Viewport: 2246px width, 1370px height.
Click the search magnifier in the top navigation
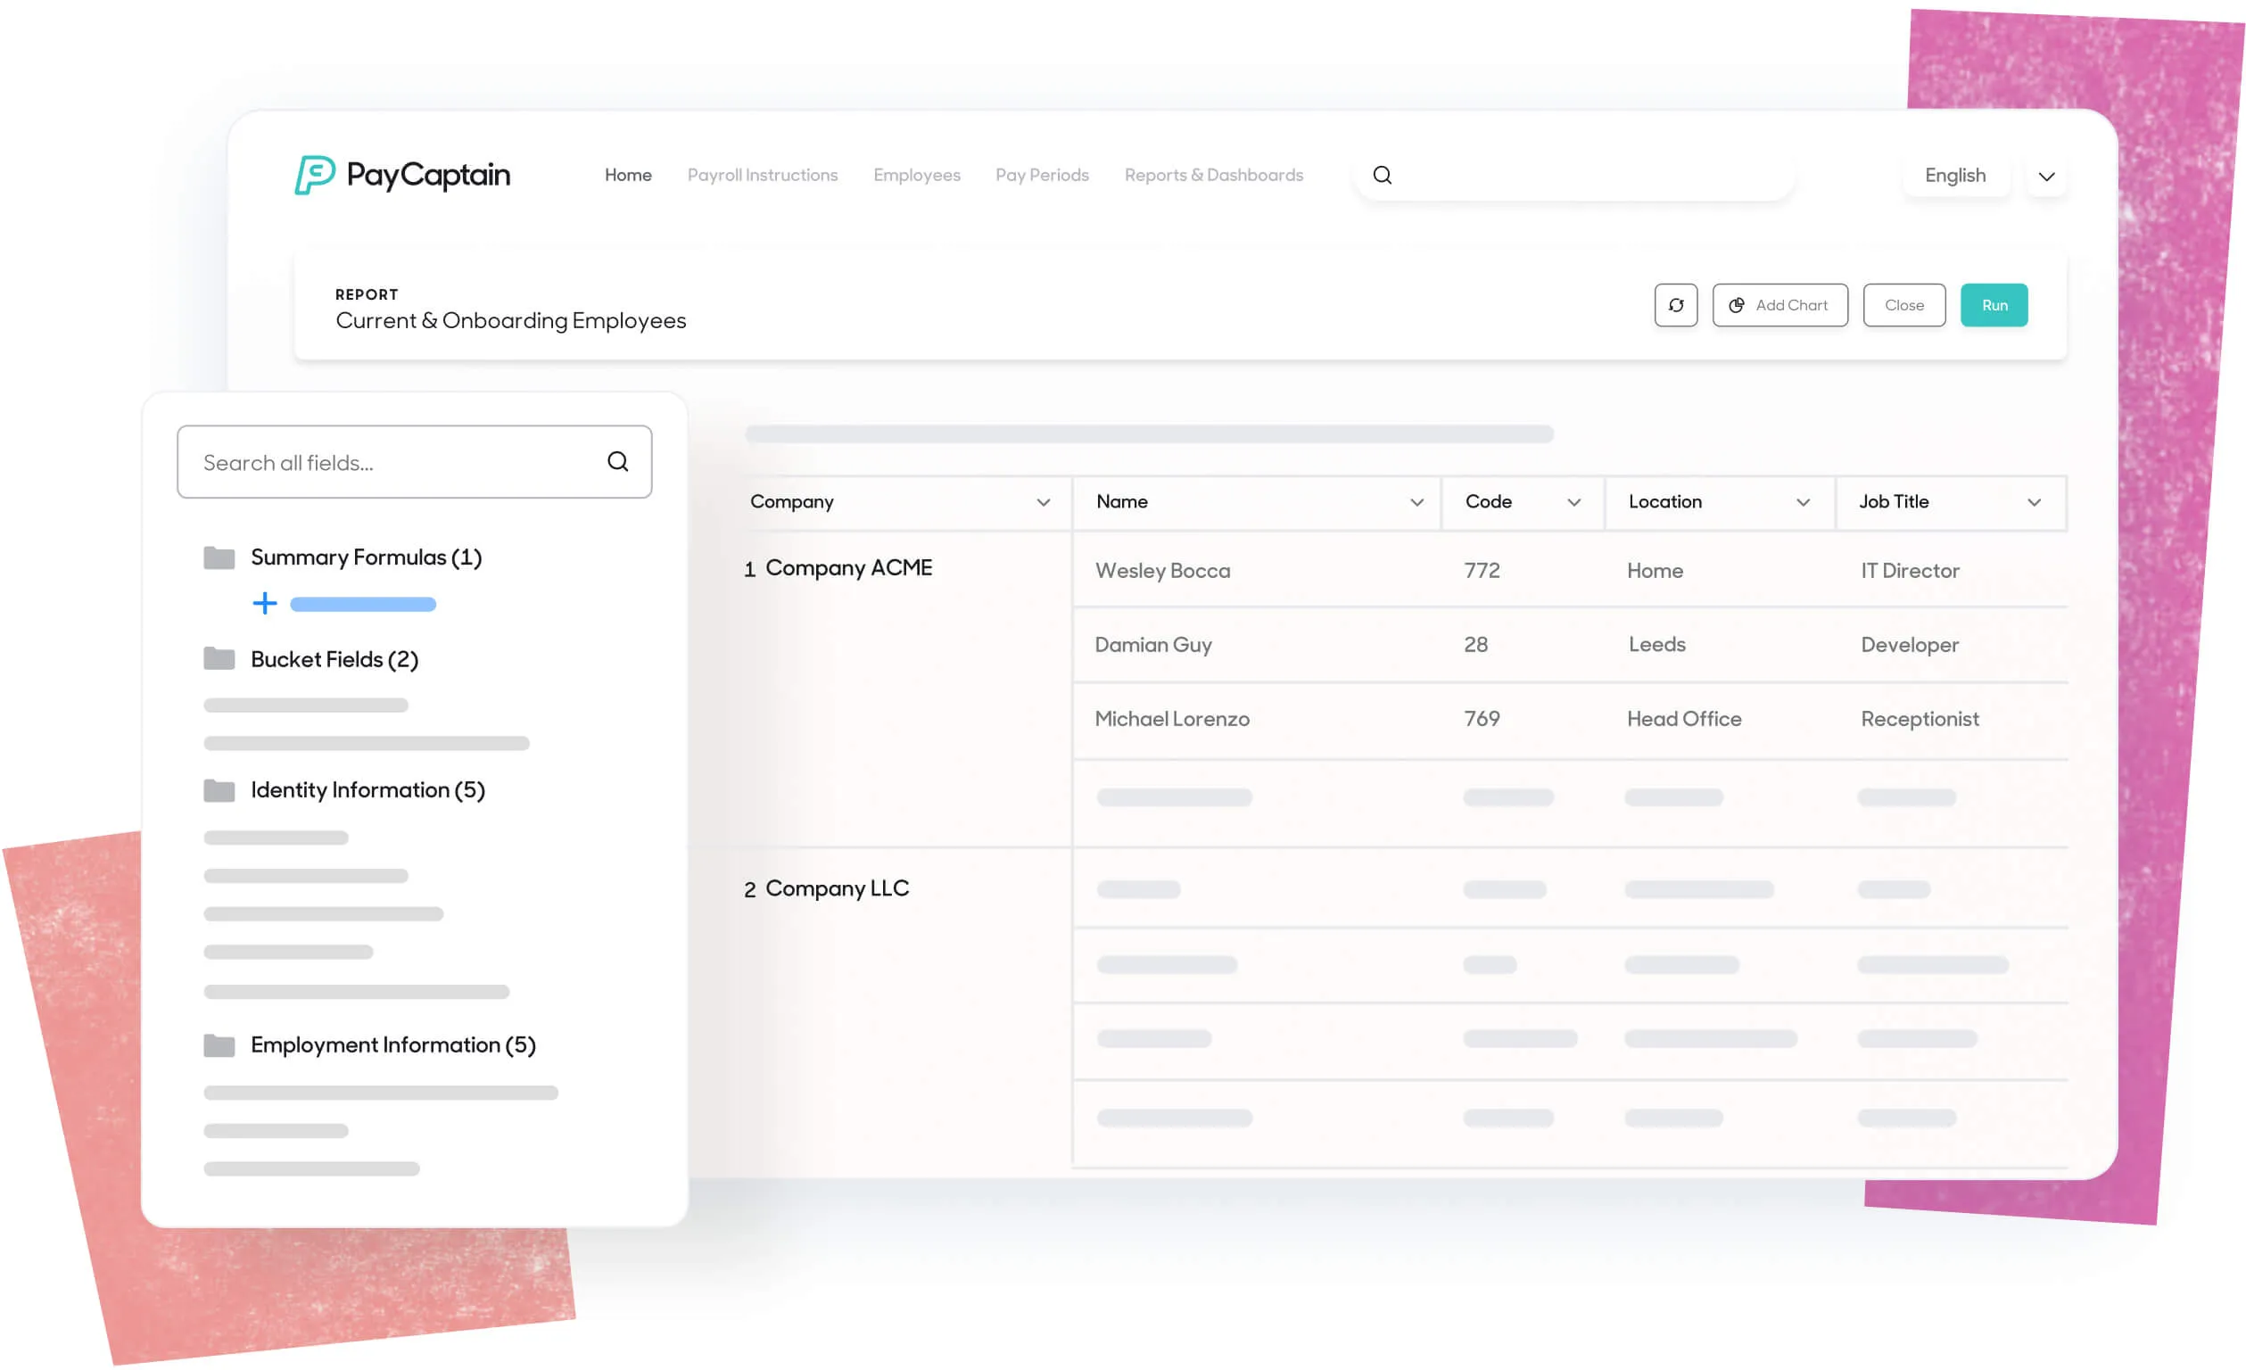click(x=1382, y=174)
